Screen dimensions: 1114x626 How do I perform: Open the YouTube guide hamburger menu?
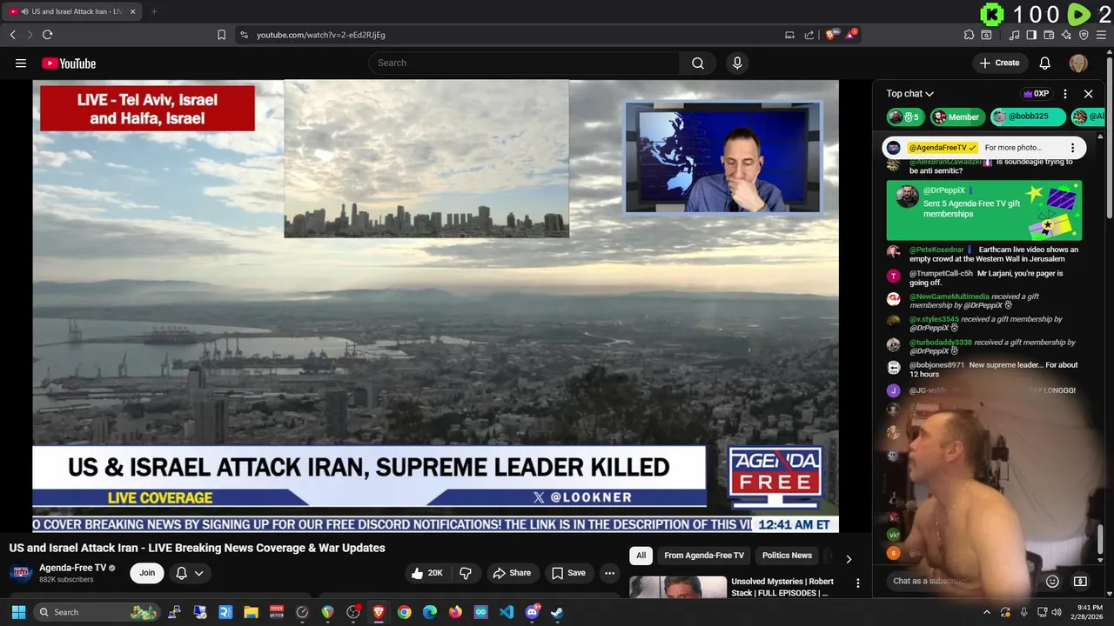(21, 63)
